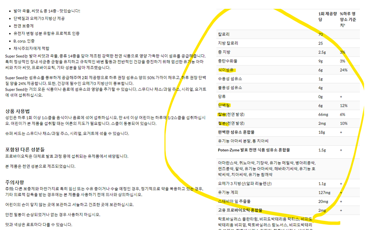Click the '총탄수화물' row label
366x230 pixels.
[228, 61]
